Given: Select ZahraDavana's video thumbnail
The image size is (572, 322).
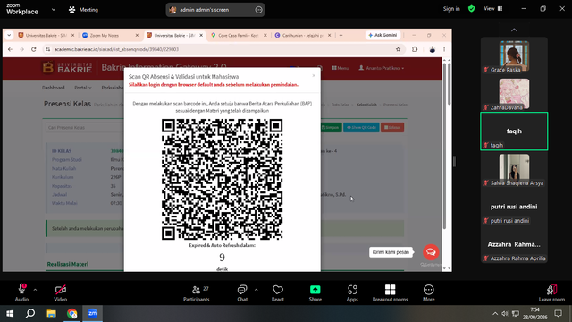Looking at the screenshot, I should (514, 94).
